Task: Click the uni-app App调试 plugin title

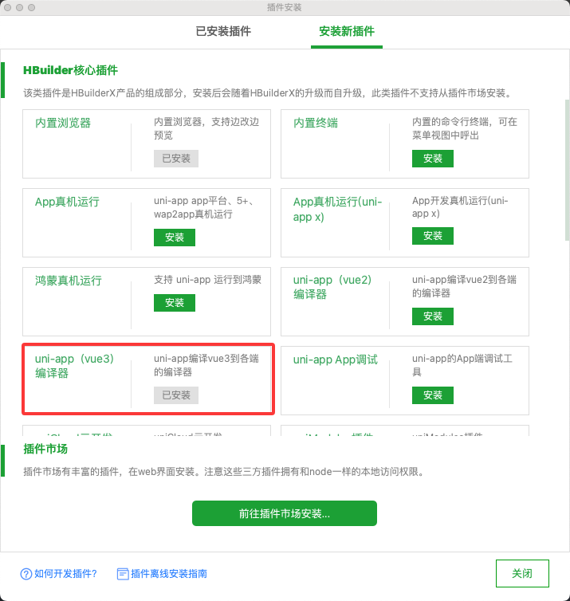Action: pos(335,359)
